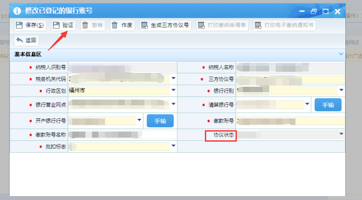
Task: Click 生成三方协议号 generate agreement button
Action: tap(165, 25)
